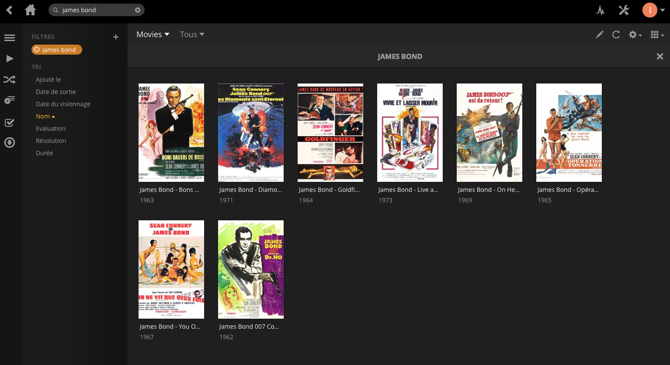Click the title James Bond - Diamo...
Image resolution: width=670 pixels, height=365 pixels.
coord(250,190)
